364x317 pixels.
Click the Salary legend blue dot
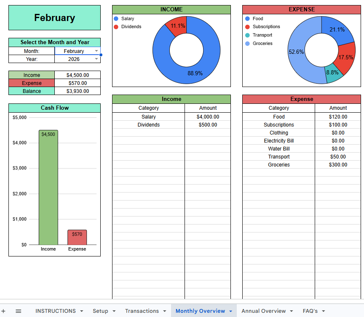pyautogui.click(x=116, y=18)
